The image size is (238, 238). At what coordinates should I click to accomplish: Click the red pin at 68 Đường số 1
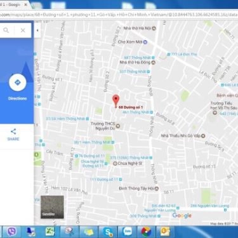[116, 101]
